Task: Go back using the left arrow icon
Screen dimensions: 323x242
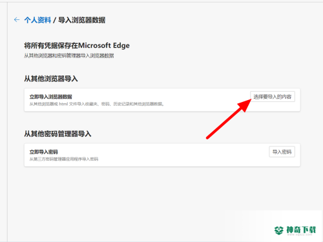Action: 17,20
